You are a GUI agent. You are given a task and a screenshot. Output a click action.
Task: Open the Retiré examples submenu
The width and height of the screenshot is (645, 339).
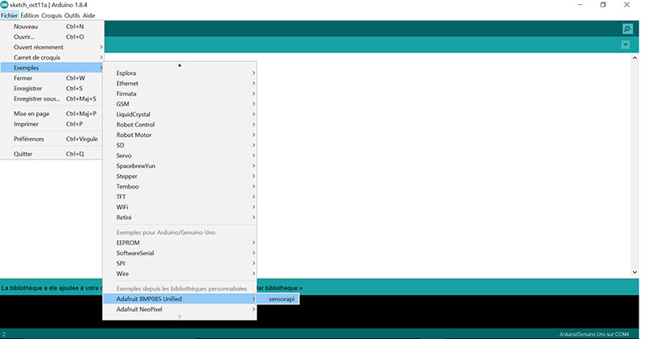pyautogui.click(x=180, y=217)
